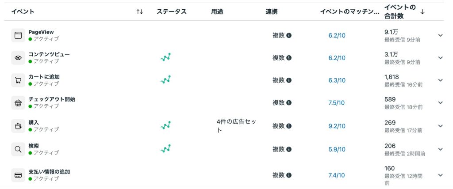Expand the 支払い情報の追加 row chevron
The width and height of the screenshot is (453, 189).
[440, 175]
